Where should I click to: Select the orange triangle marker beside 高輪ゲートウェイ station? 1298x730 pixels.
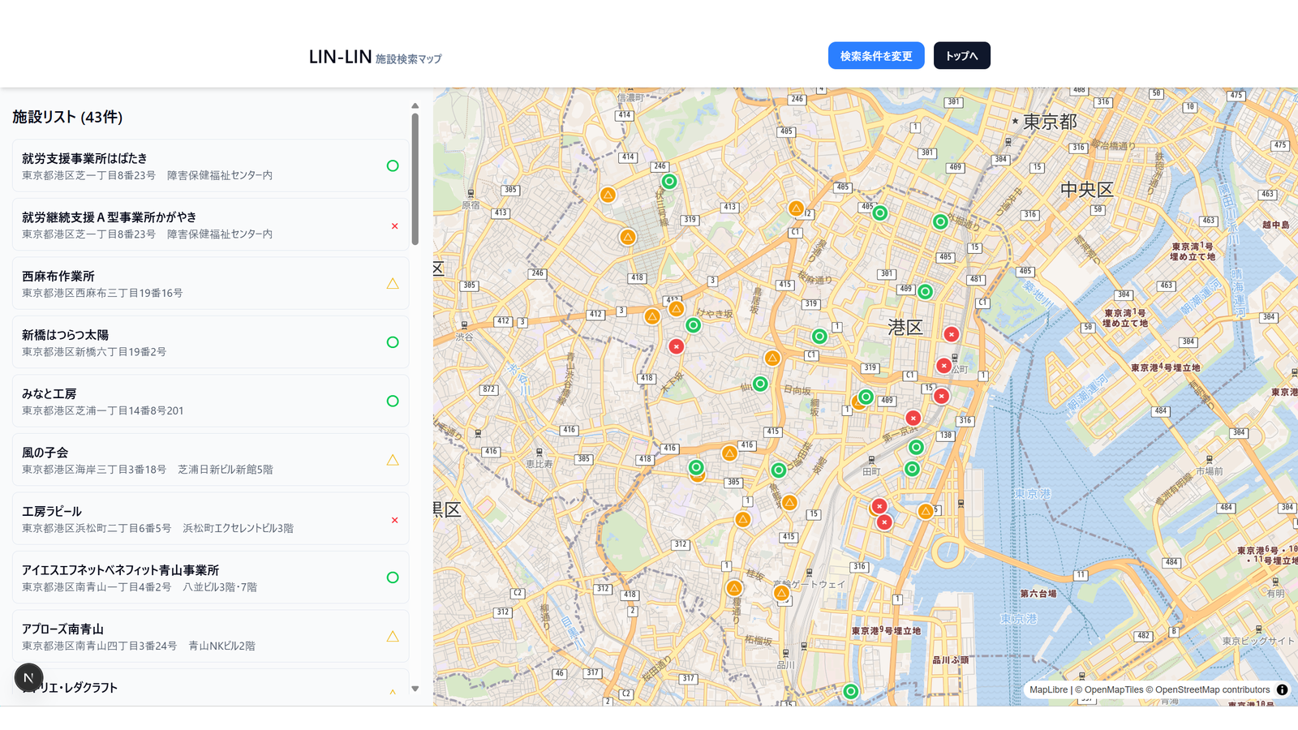781,593
